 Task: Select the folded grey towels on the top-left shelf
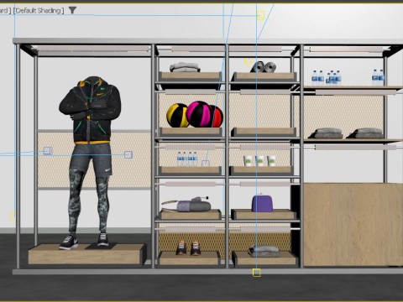point(185,67)
